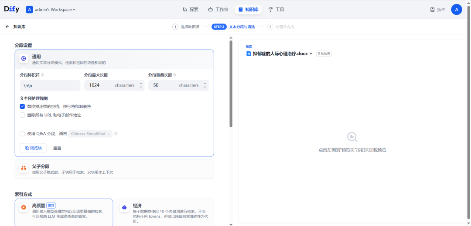
Task: Click the 分段最大长度 stepper arrows
Action: pos(141,85)
